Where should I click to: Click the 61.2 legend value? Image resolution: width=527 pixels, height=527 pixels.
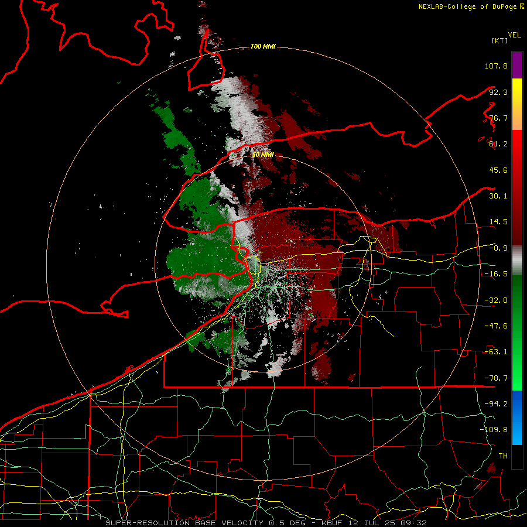pyautogui.click(x=498, y=144)
